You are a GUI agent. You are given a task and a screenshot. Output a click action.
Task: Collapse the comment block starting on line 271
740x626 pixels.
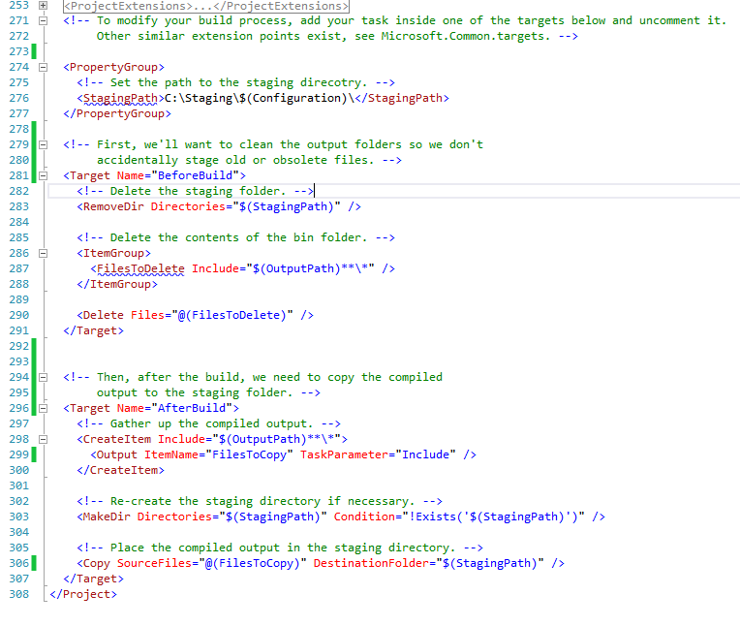[x=43, y=20]
